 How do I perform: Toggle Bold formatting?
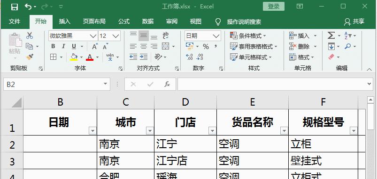pos(53,46)
